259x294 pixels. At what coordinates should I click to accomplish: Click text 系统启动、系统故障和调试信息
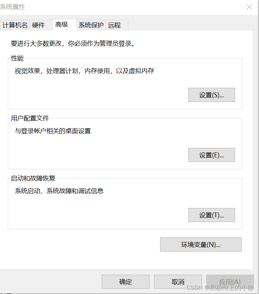(x=59, y=191)
